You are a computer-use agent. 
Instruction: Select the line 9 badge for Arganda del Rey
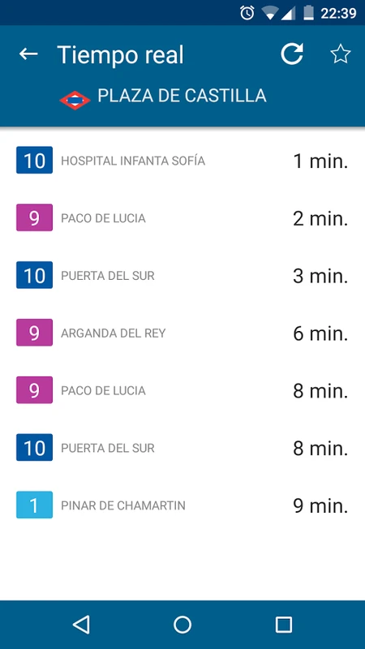(34, 333)
